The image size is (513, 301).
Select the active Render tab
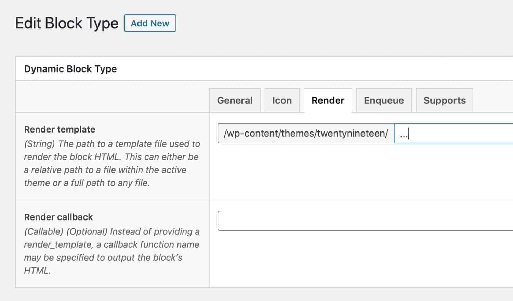327,100
